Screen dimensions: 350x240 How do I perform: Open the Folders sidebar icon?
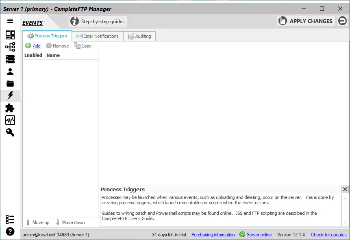10,84
